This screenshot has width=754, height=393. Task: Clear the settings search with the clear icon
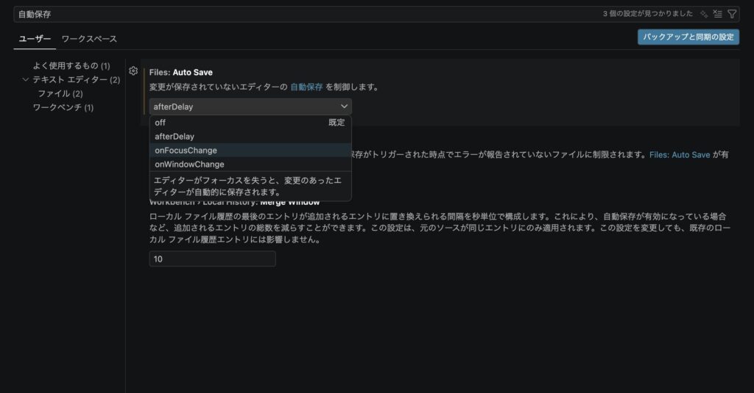click(718, 14)
